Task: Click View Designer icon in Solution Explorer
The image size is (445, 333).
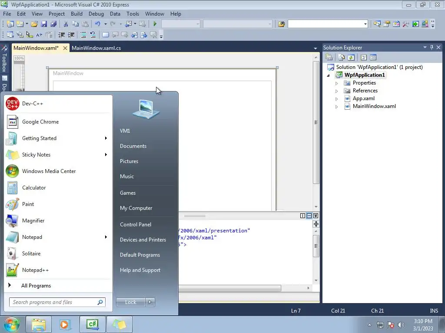Action: tap(373, 58)
